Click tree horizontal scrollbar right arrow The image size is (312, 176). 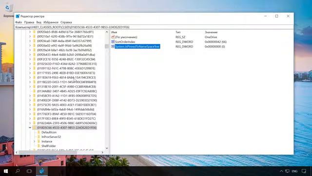pos(102,152)
